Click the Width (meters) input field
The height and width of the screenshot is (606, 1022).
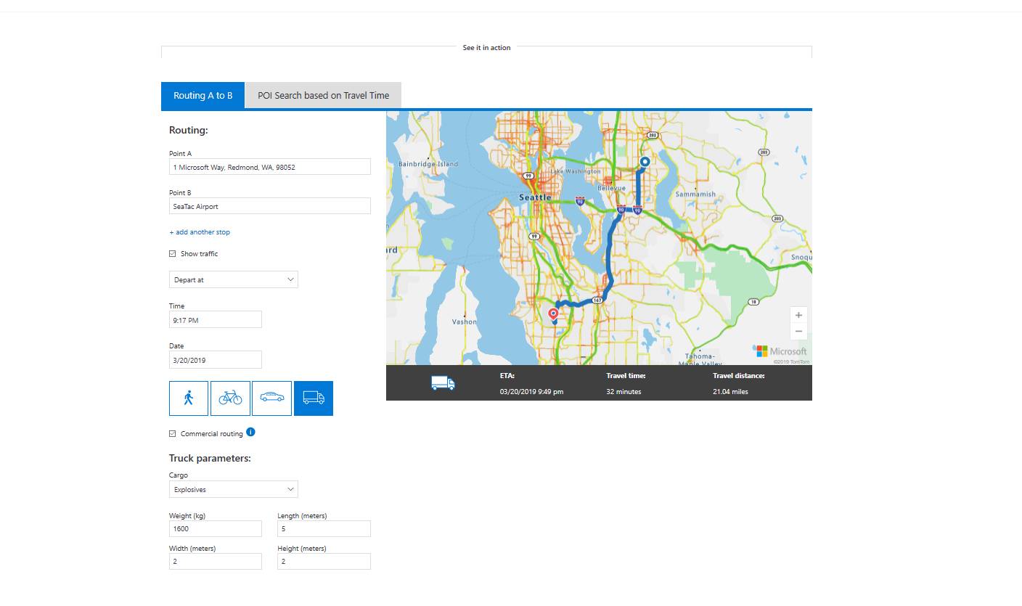coord(216,561)
